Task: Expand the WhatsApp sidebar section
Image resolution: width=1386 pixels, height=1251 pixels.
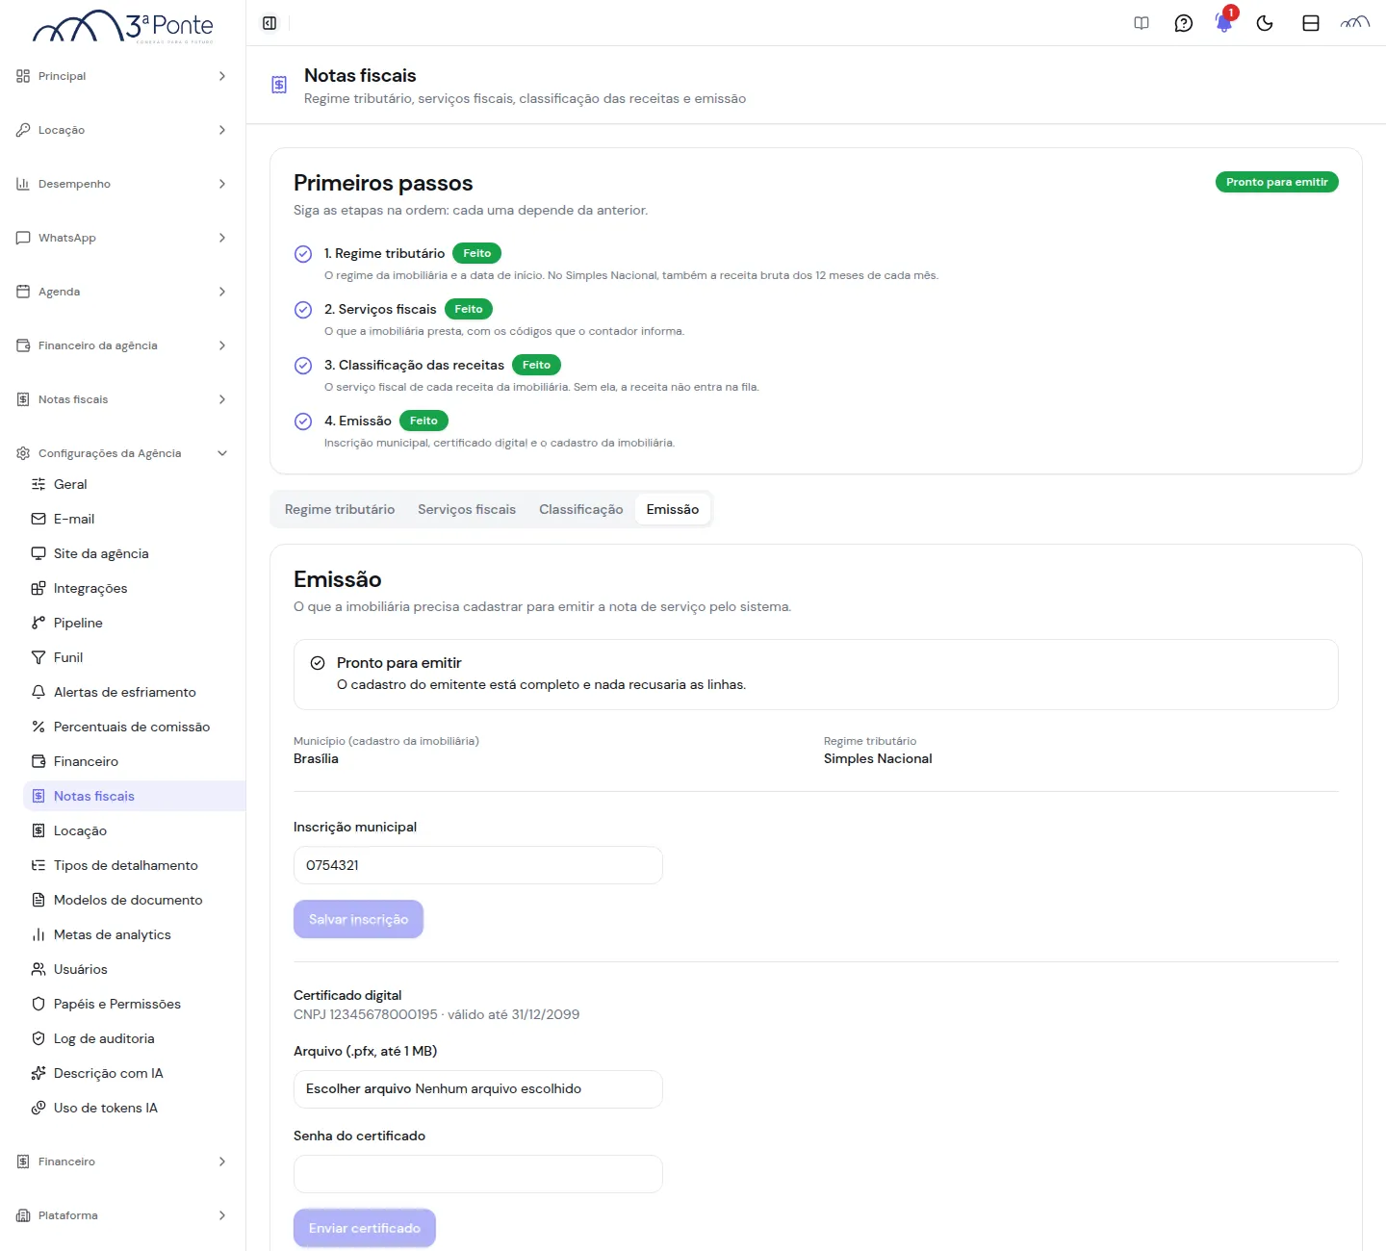Action: pos(122,238)
